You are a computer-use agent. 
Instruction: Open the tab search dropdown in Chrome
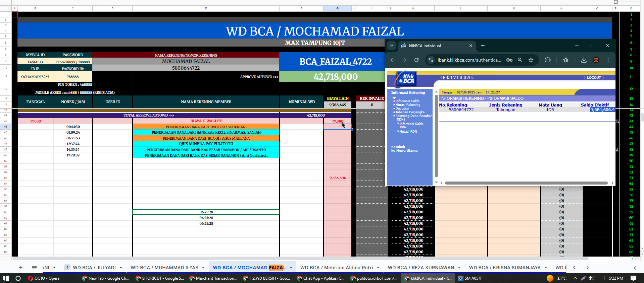click(392, 46)
